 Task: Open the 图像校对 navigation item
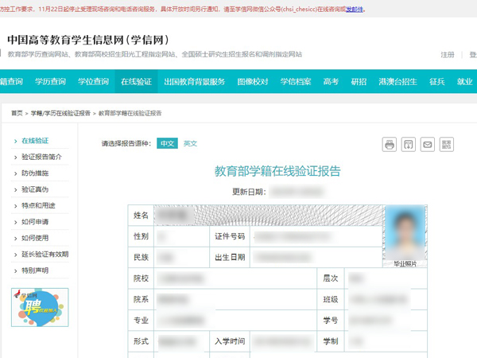pos(253,81)
